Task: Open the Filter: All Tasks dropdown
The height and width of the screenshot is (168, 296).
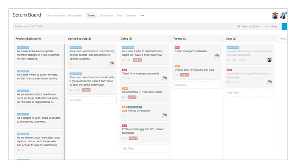Action: [x=249, y=27]
